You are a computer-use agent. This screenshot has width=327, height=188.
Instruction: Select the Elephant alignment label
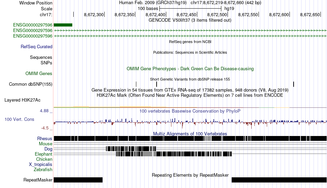tap(43, 154)
